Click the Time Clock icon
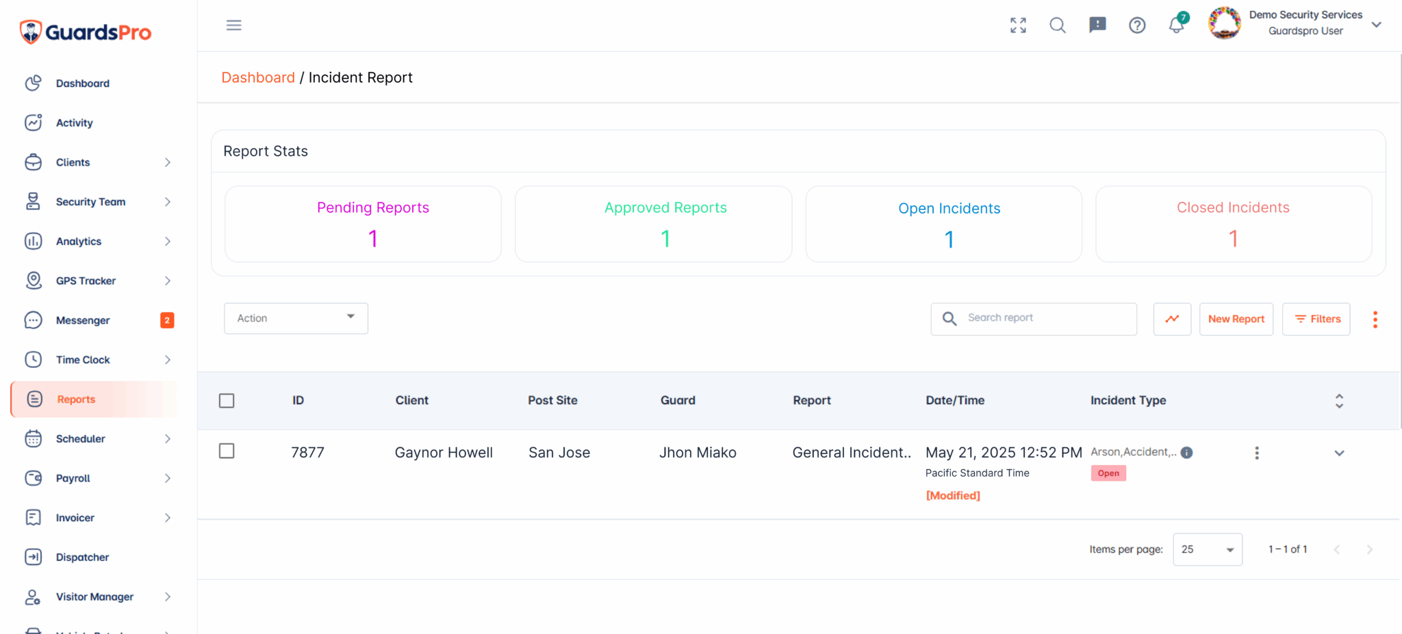This screenshot has width=1402, height=634. click(x=34, y=360)
